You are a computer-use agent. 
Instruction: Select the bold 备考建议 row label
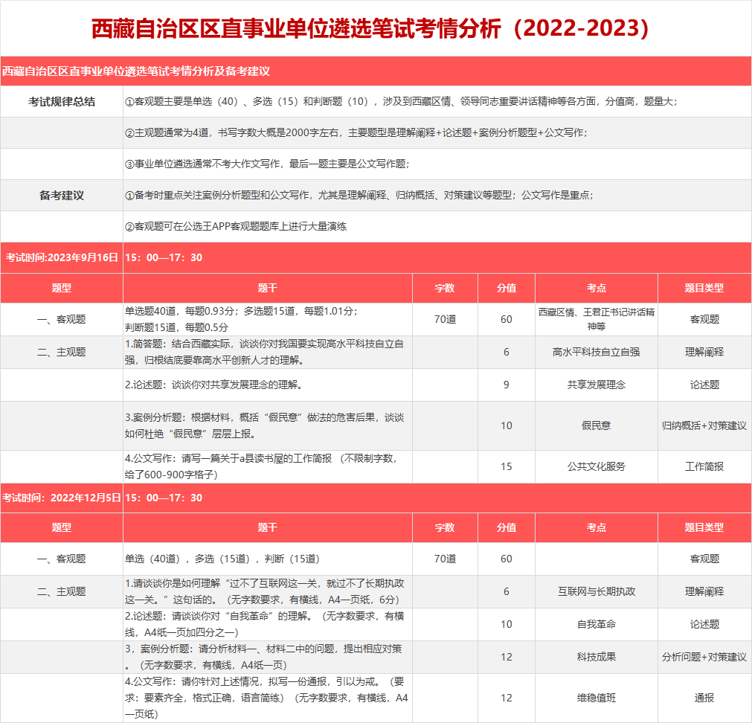click(62, 196)
